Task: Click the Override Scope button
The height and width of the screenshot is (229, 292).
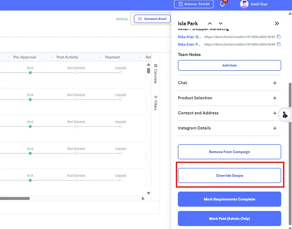Action: 229,175
